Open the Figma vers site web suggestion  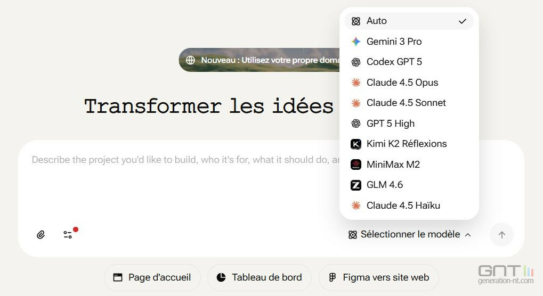[378, 277]
